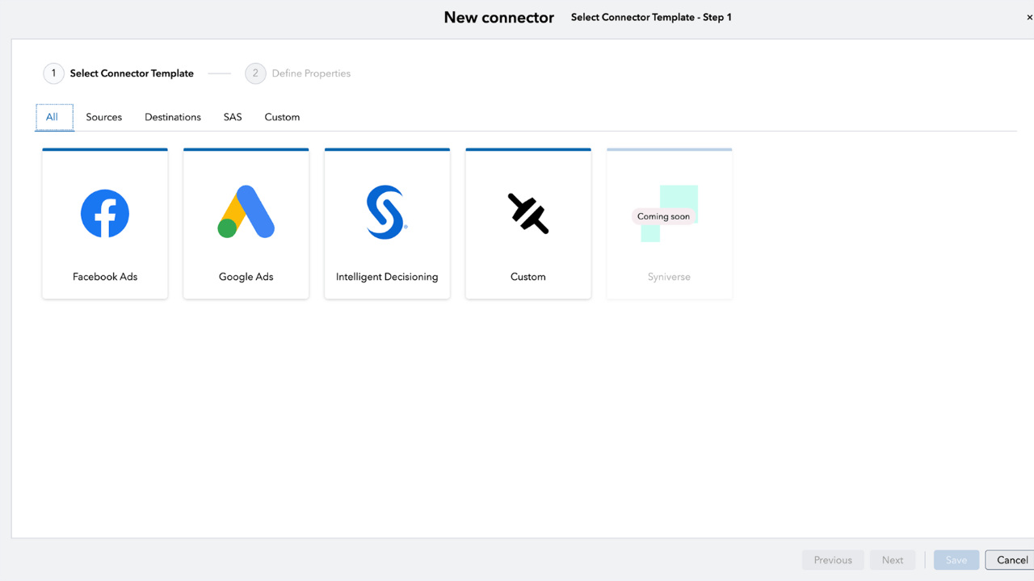Viewport: 1034px width, 581px height.
Task: Go back with Previous button
Action: tap(833, 560)
